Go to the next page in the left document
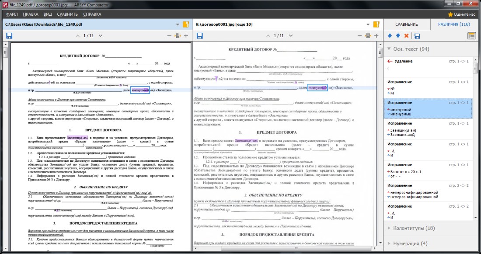Image resolution: width=481 pixels, height=254 pixels. pos(100,36)
